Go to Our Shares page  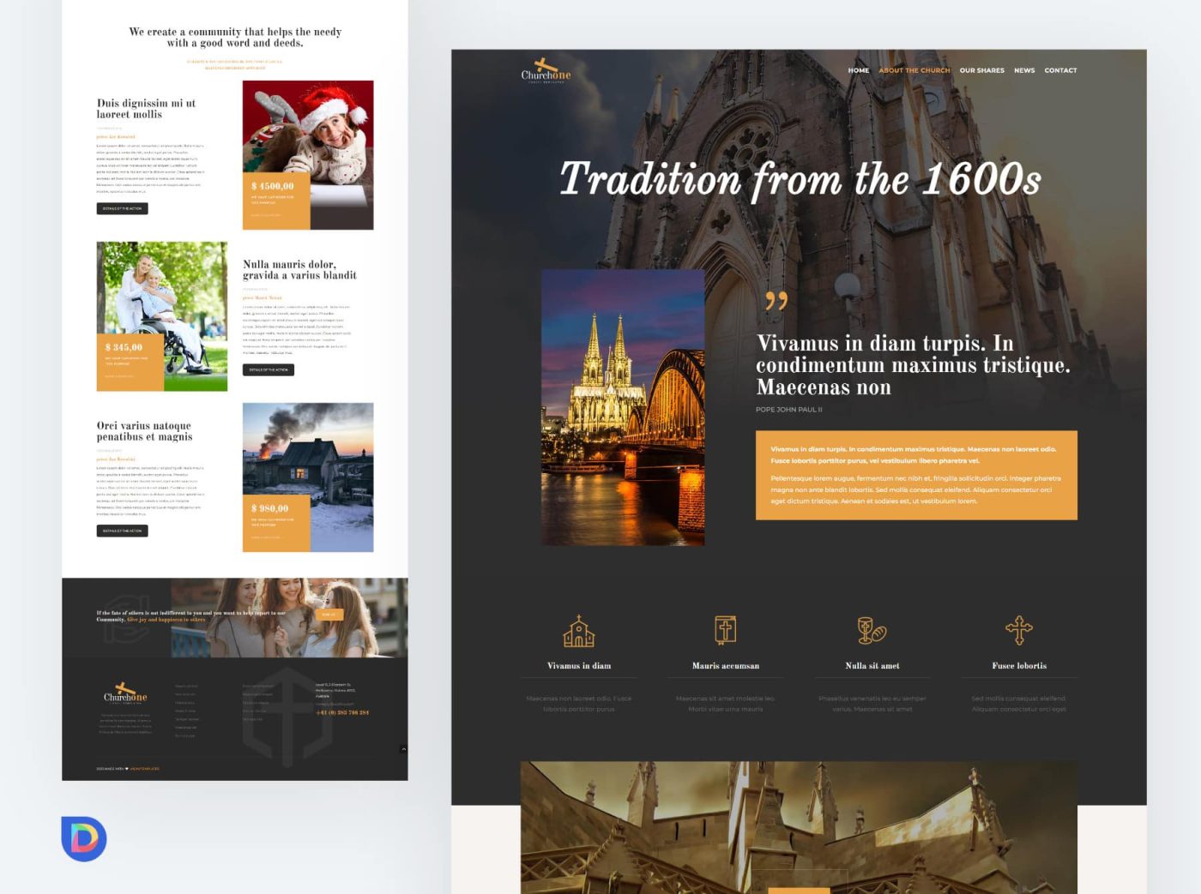tap(982, 70)
